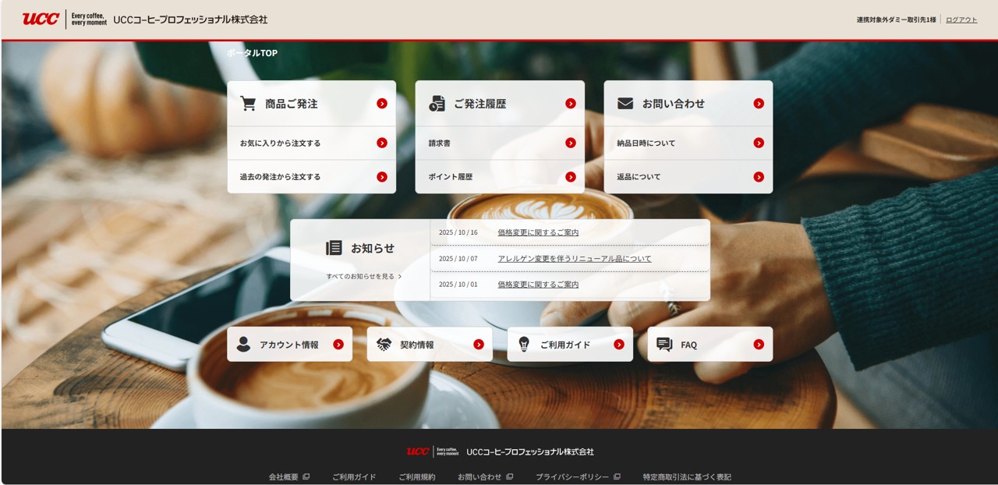The width and height of the screenshot is (998, 485).
Task: Open the 請求書 page
Action: (x=438, y=143)
